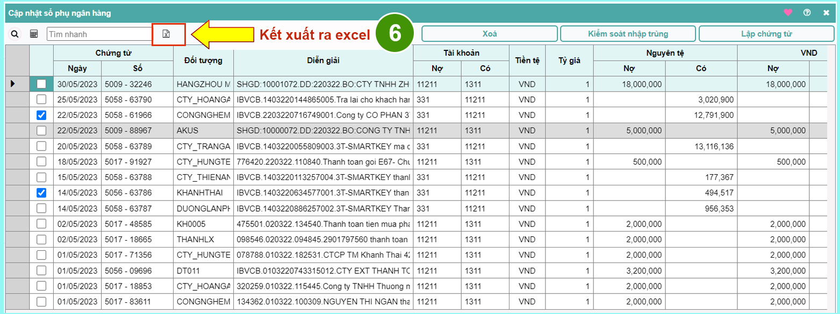Tick the checkbox for AKUS row
The image size is (840, 314).
pyautogui.click(x=41, y=131)
